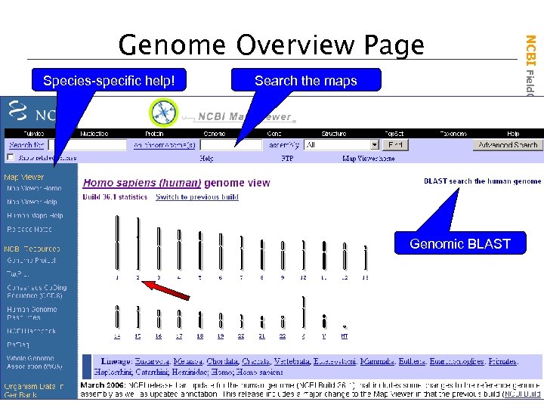Click Map Viewer home link under search bar
Image resolution: width=544 pixels, height=408 pixels.
point(369,158)
